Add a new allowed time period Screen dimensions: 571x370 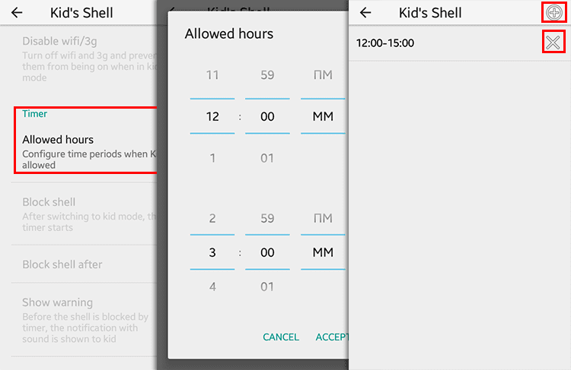click(x=554, y=13)
